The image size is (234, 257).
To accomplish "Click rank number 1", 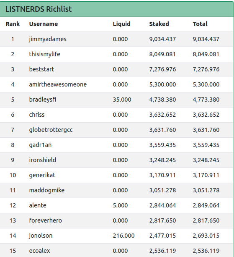I will click(x=13, y=39).
